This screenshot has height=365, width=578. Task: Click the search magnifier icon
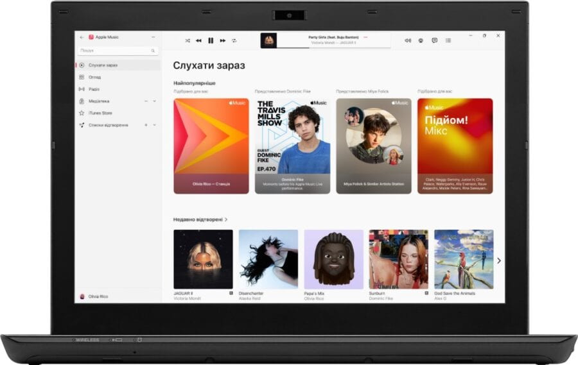point(153,51)
